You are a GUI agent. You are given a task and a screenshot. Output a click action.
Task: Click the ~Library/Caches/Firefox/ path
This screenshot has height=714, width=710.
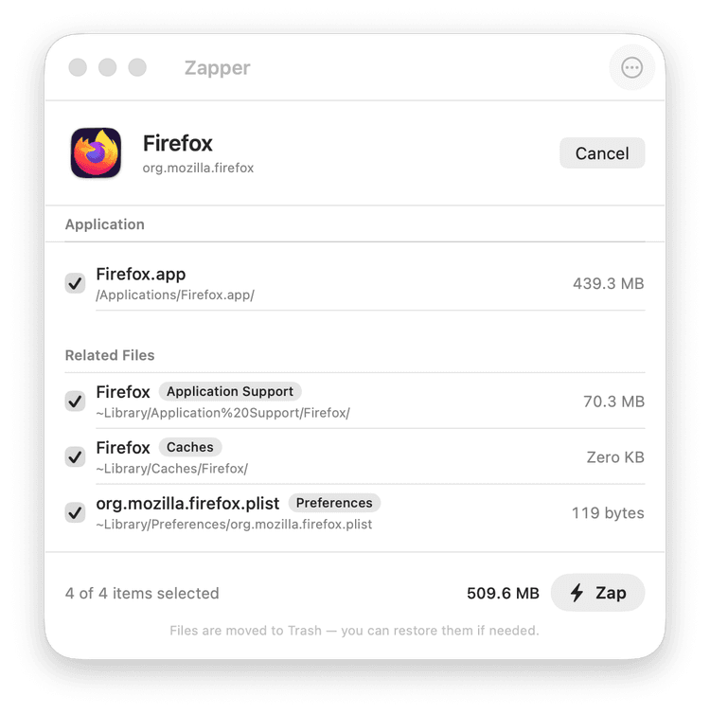[172, 469]
